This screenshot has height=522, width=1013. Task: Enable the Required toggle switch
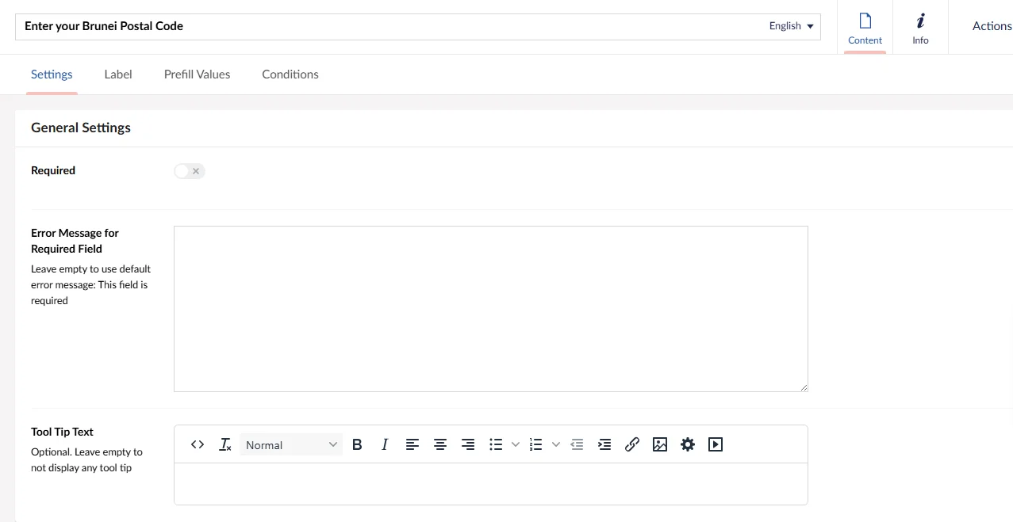tap(190, 171)
